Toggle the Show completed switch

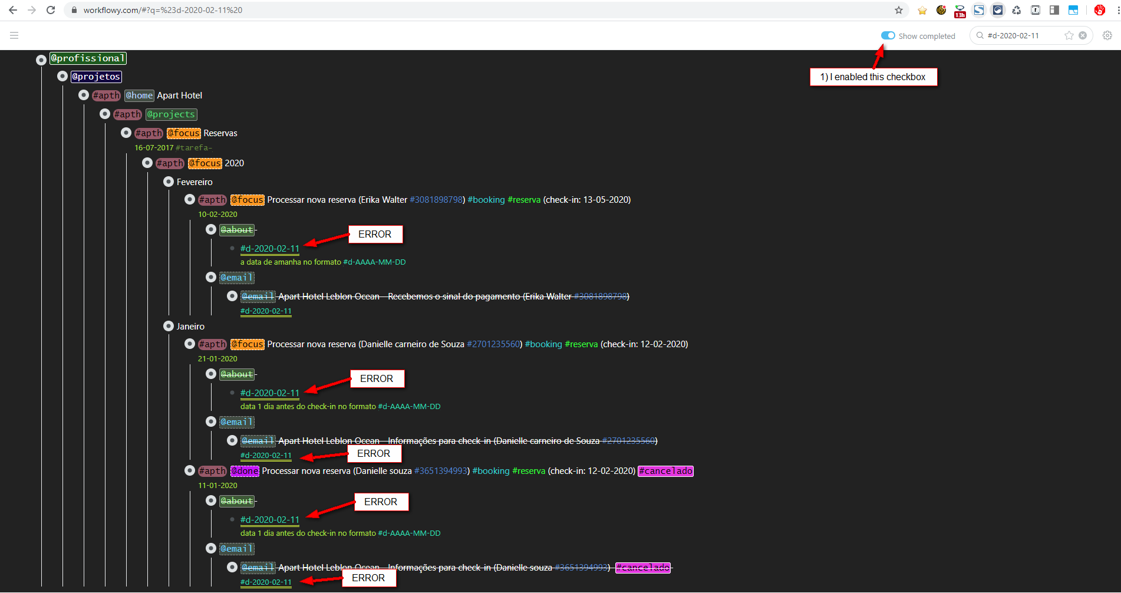[x=888, y=35]
